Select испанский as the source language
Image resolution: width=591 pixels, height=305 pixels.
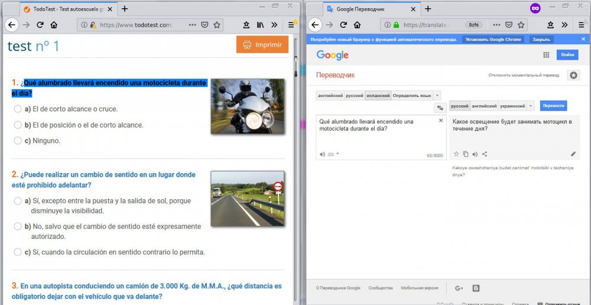tap(378, 95)
